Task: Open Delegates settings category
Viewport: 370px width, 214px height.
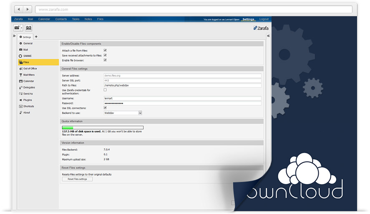Action: 38,87
